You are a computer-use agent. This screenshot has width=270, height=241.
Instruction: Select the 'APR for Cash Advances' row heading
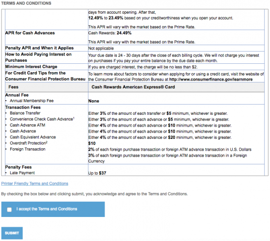pyautogui.click(x=30, y=33)
